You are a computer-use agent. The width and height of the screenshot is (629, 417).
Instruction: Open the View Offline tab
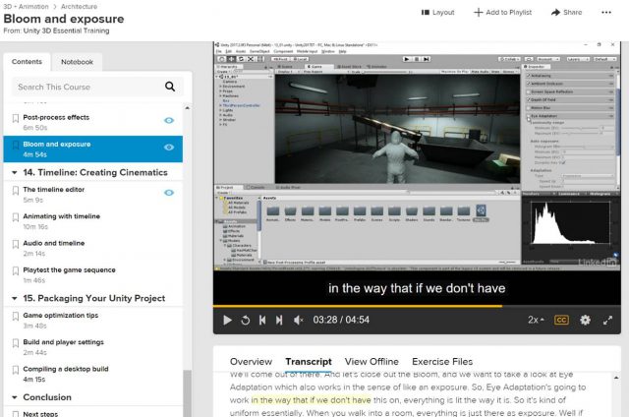(372, 362)
